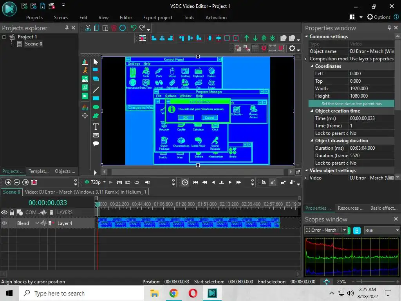Toggle loop playback icon in preview toolbar
This screenshot has width=401, height=301.
point(137,182)
